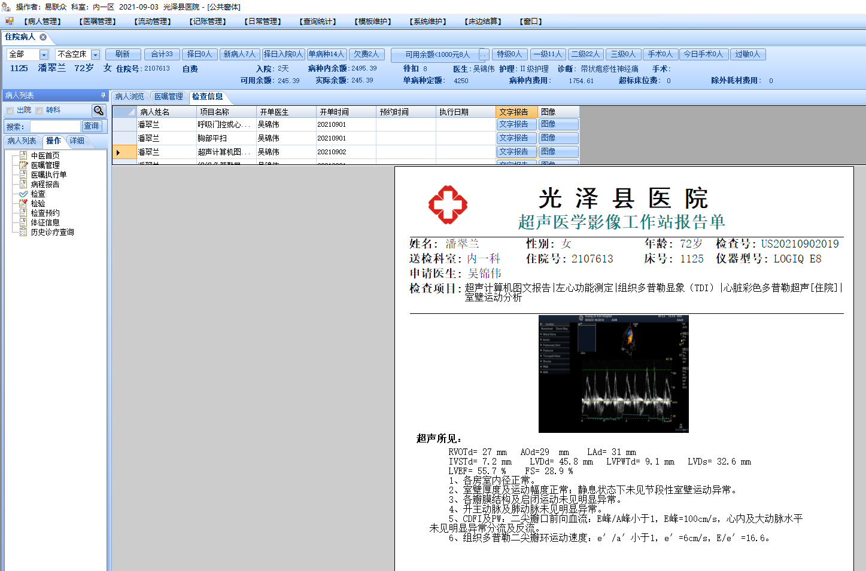Click the magnifier search icon in patient list panel
866x571 pixels.
point(99,111)
